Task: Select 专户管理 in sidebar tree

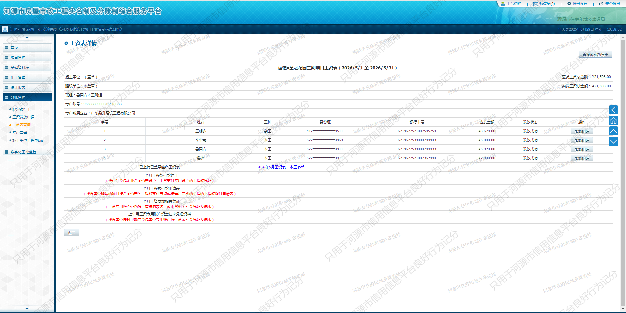Action: click(20, 133)
